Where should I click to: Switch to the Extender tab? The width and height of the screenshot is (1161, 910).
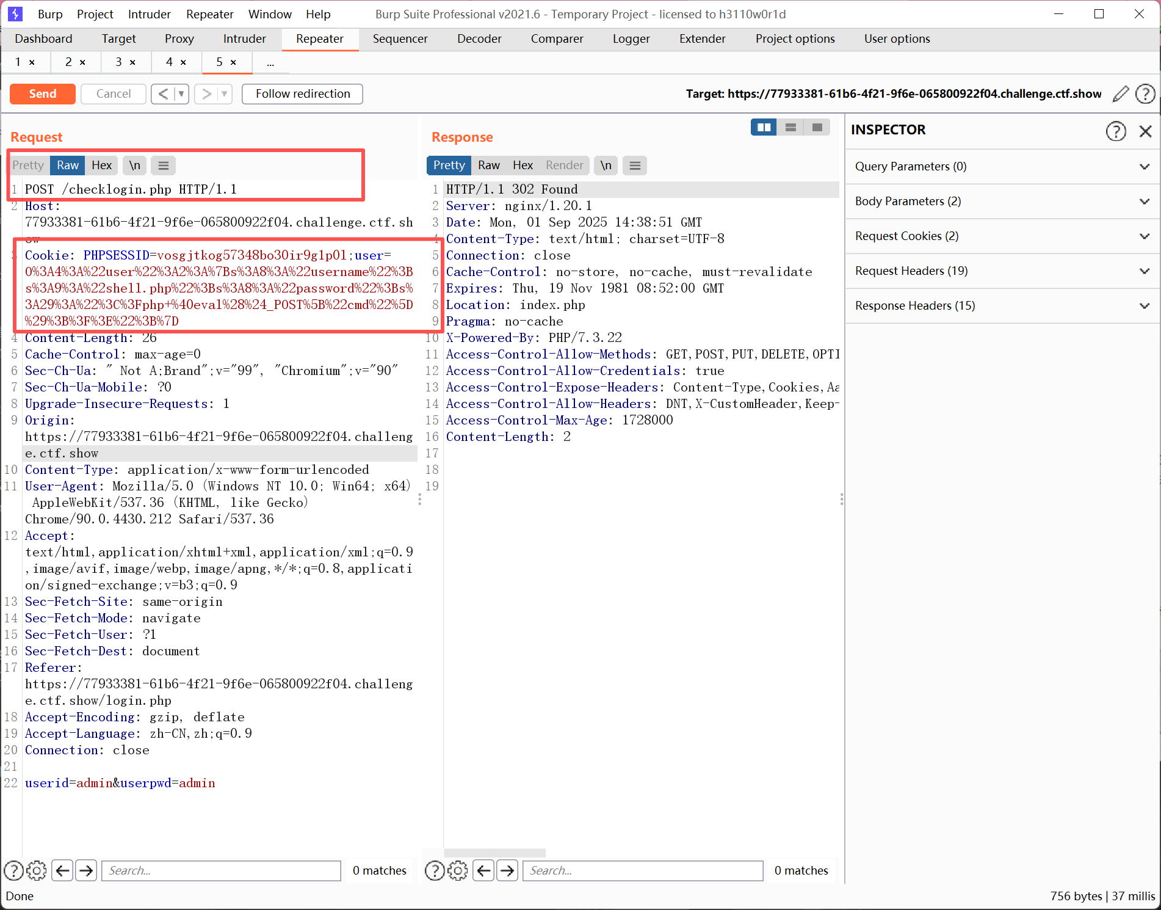703,38
